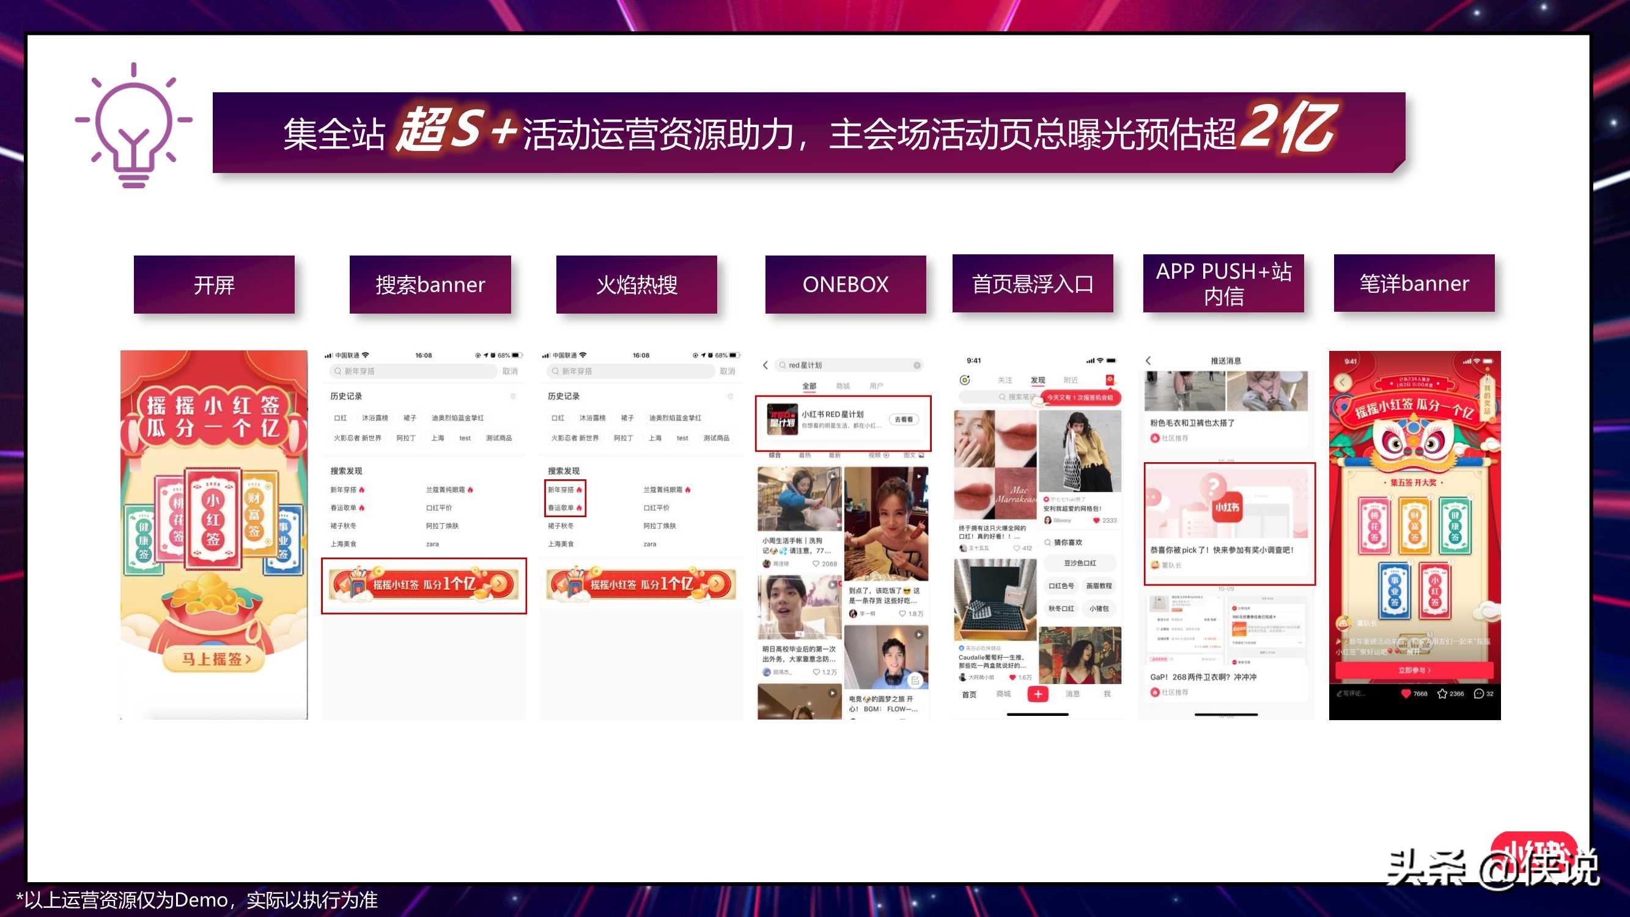Switch to the 用户 tab
This screenshot has width=1630, height=917.
[x=876, y=385]
